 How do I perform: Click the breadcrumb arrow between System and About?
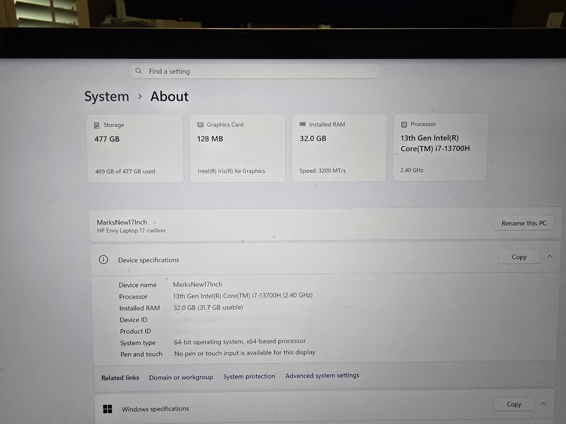point(140,96)
